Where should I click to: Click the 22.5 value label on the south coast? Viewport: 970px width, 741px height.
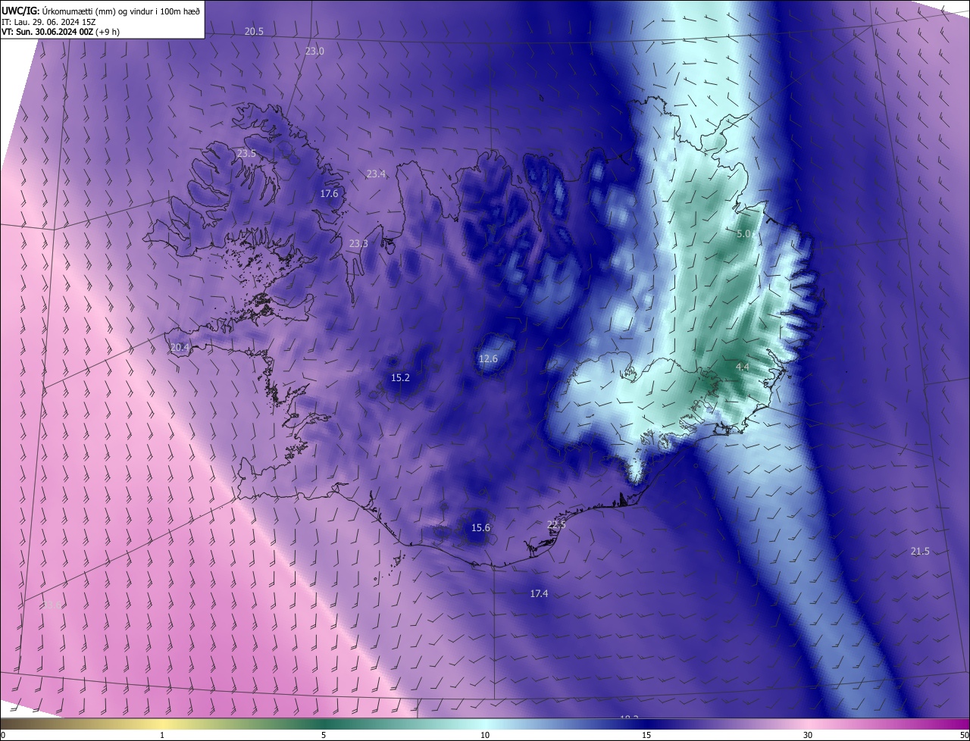click(x=556, y=524)
